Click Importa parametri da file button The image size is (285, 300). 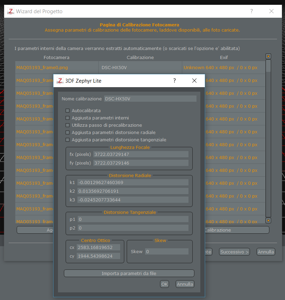click(129, 273)
